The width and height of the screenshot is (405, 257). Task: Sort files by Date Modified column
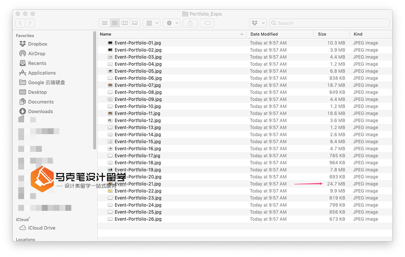[264, 34]
